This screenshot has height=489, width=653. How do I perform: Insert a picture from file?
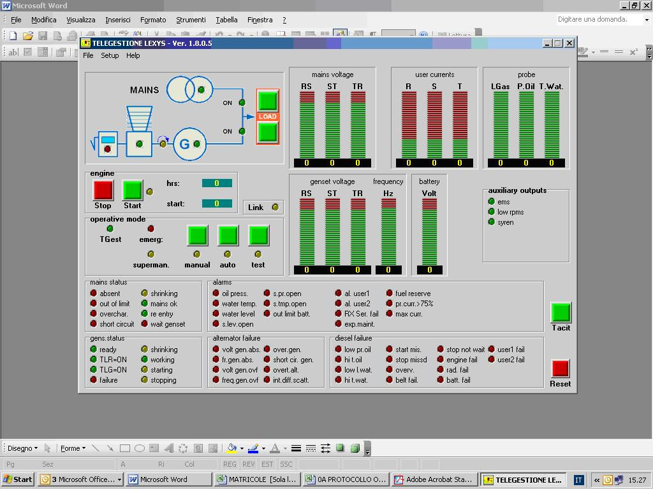pos(213,448)
